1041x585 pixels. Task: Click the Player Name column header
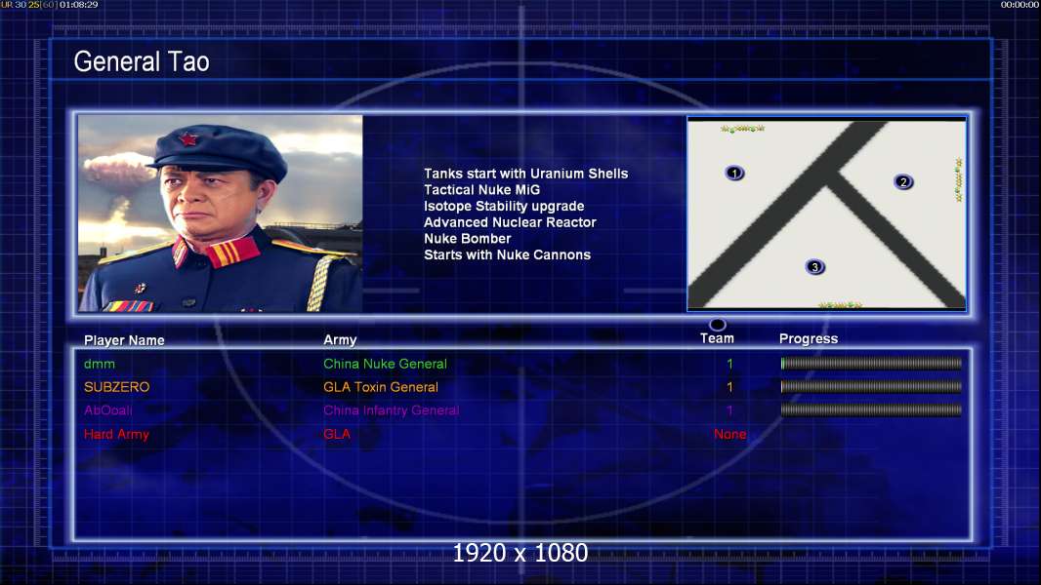point(124,340)
